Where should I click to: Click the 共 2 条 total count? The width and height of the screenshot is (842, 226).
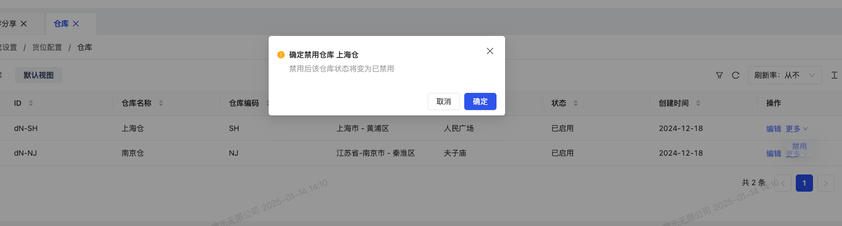click(753, 183)
